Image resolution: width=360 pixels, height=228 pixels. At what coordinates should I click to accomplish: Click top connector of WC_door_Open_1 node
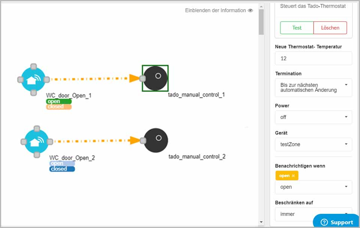pos(33,67)
